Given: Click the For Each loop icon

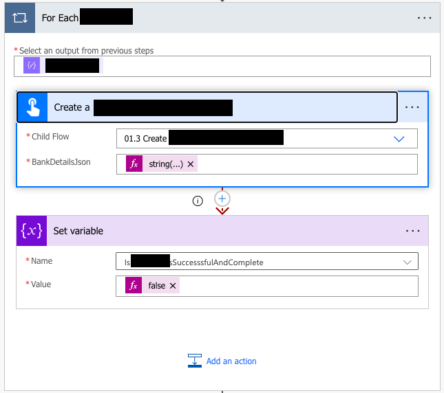Looking at the screenshot, I should 19,18.
